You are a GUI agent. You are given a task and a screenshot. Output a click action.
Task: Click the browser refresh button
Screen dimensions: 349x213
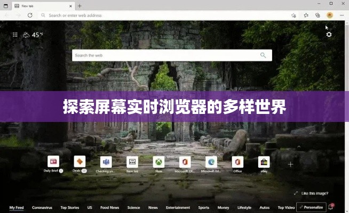click(x=30, y=15)
